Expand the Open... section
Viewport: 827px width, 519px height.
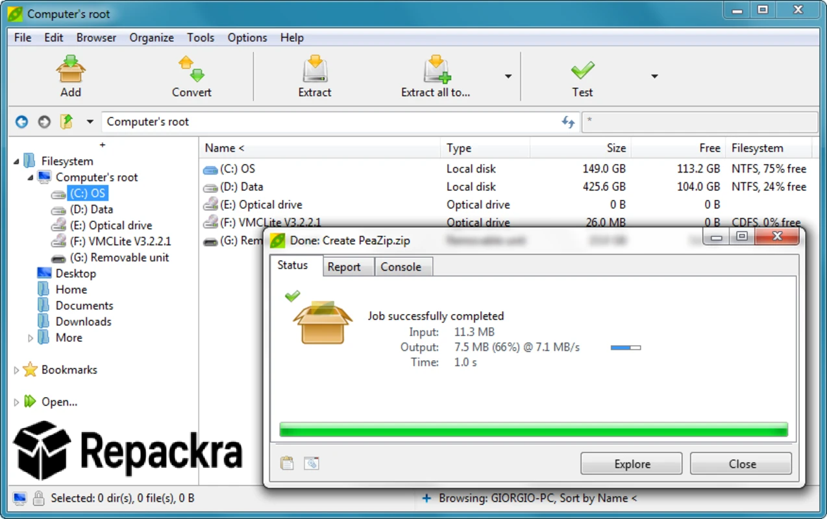16,402
